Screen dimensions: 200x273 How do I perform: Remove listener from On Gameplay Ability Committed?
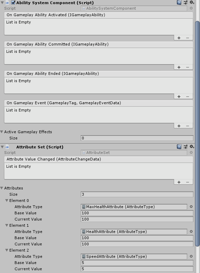tap(188, 67)
